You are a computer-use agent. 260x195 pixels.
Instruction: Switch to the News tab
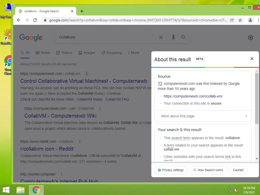coord(43,53)
